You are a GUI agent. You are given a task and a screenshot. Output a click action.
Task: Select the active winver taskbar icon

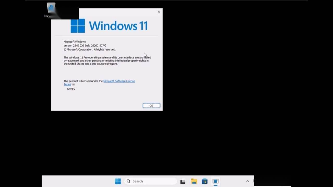click(x=215, y=181)
